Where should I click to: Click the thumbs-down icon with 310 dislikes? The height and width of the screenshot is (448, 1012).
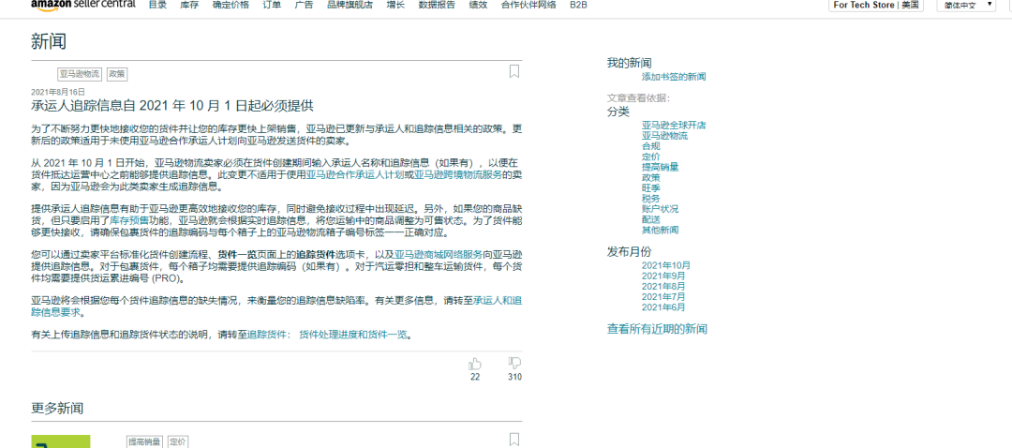click(x=514, y=364)
